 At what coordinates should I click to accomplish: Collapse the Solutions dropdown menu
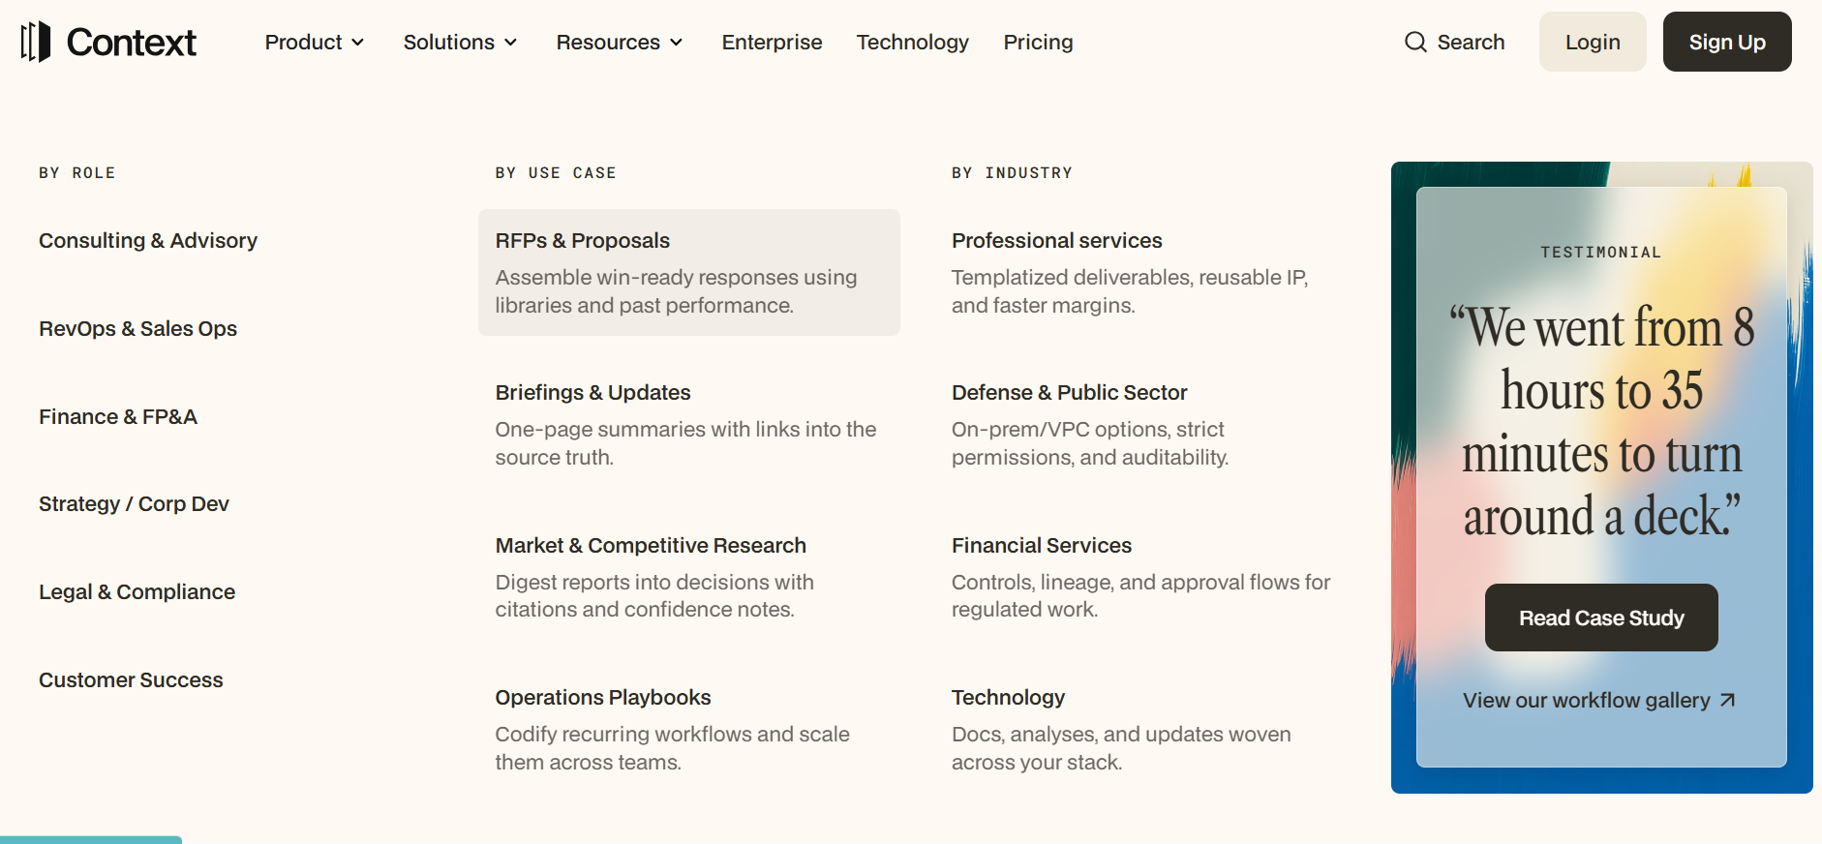coord(461,42)
